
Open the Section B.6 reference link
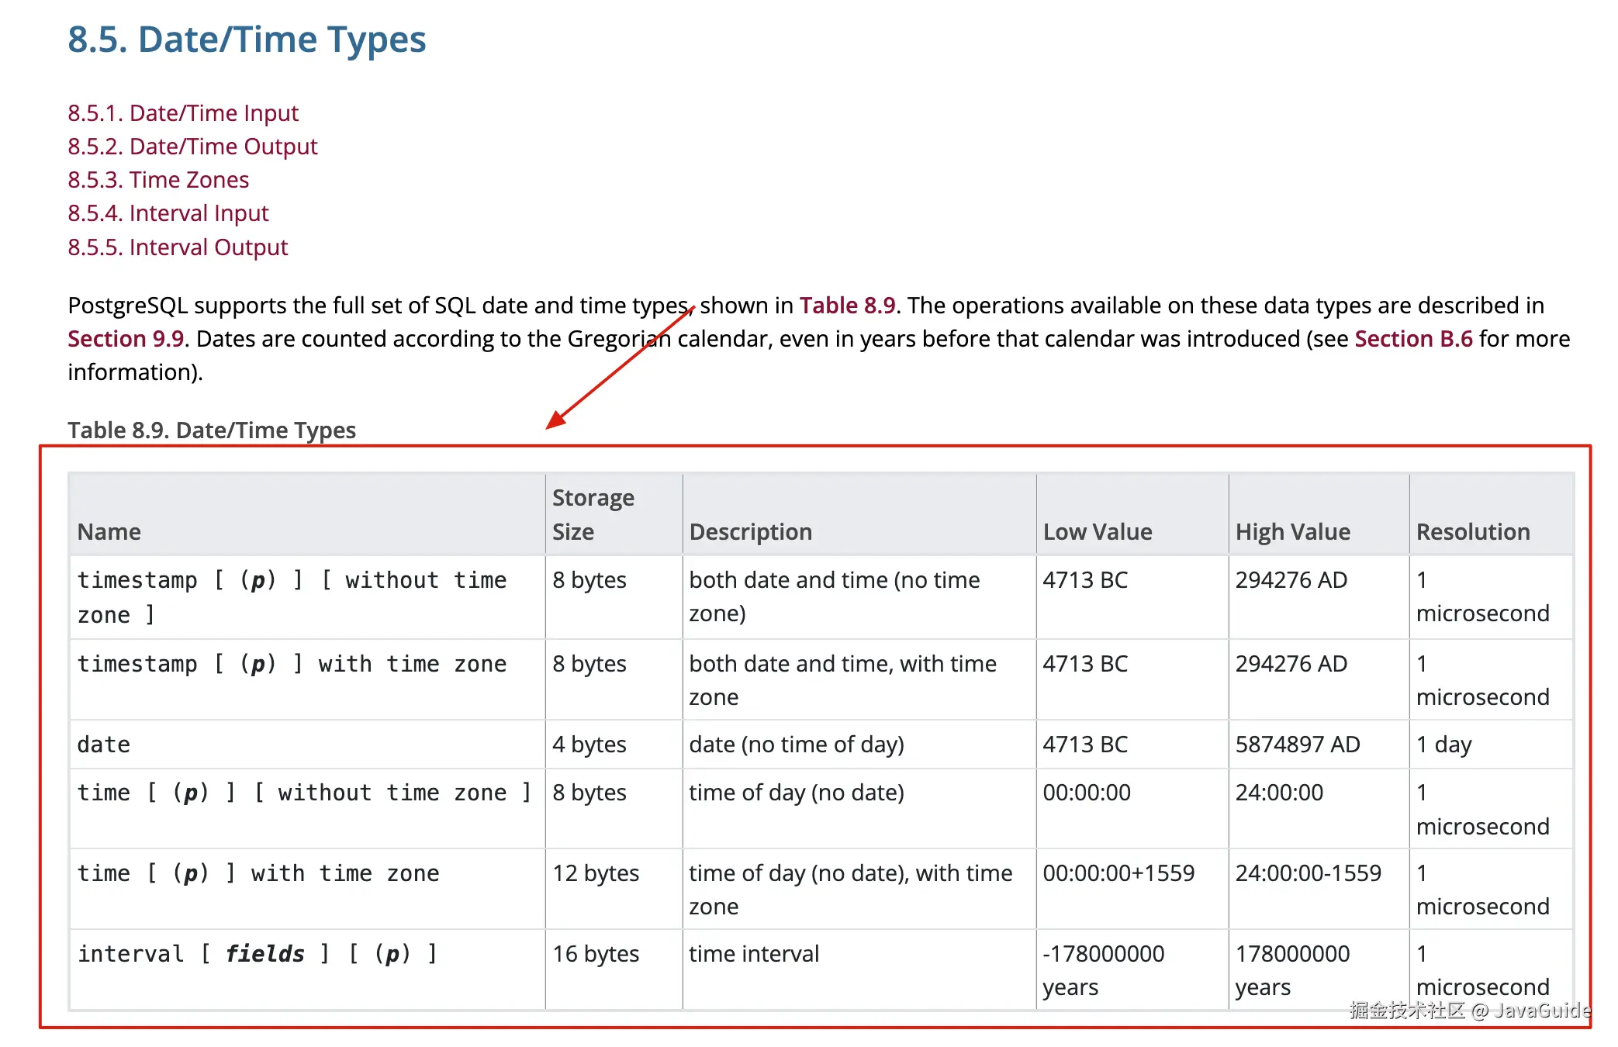click(x=1412, y=339)
